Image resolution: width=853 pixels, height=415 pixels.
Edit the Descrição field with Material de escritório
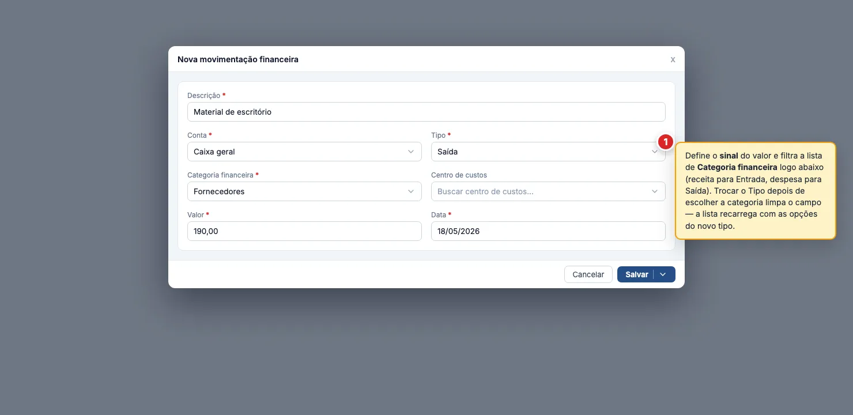click(427, 112)
